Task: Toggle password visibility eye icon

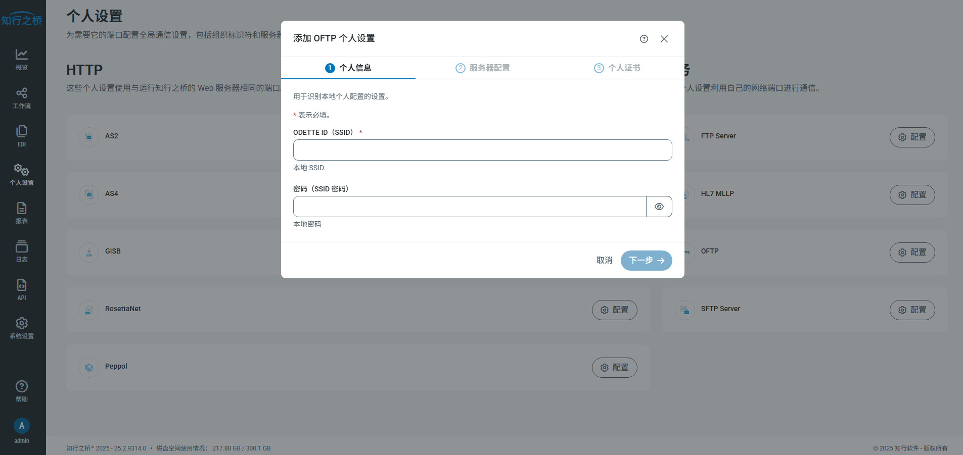Action: point(659,207)
